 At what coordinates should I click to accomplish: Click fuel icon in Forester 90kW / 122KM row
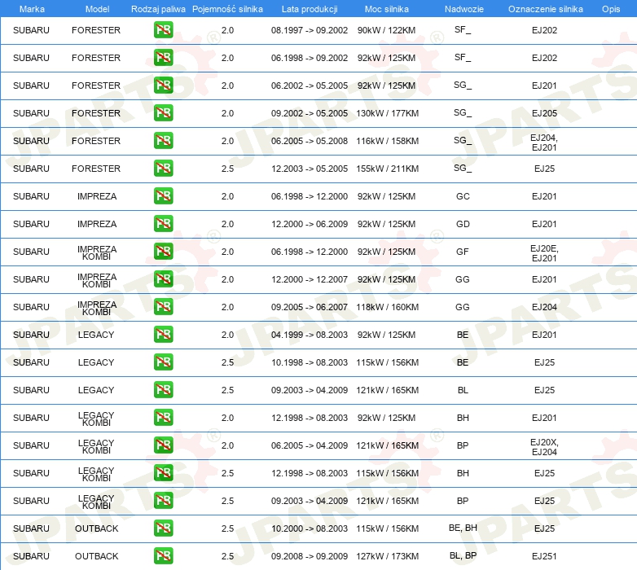coord(163,30)
